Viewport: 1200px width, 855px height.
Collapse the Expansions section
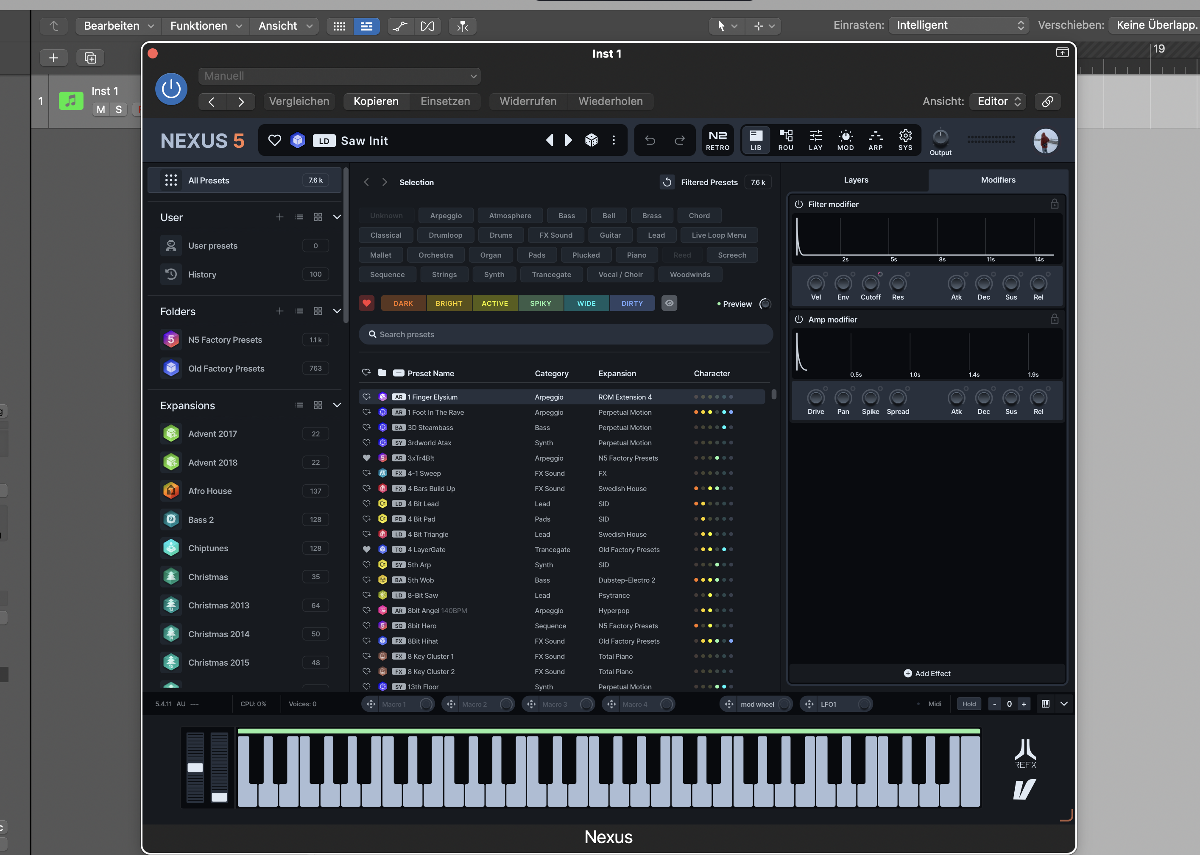(337, 405)
